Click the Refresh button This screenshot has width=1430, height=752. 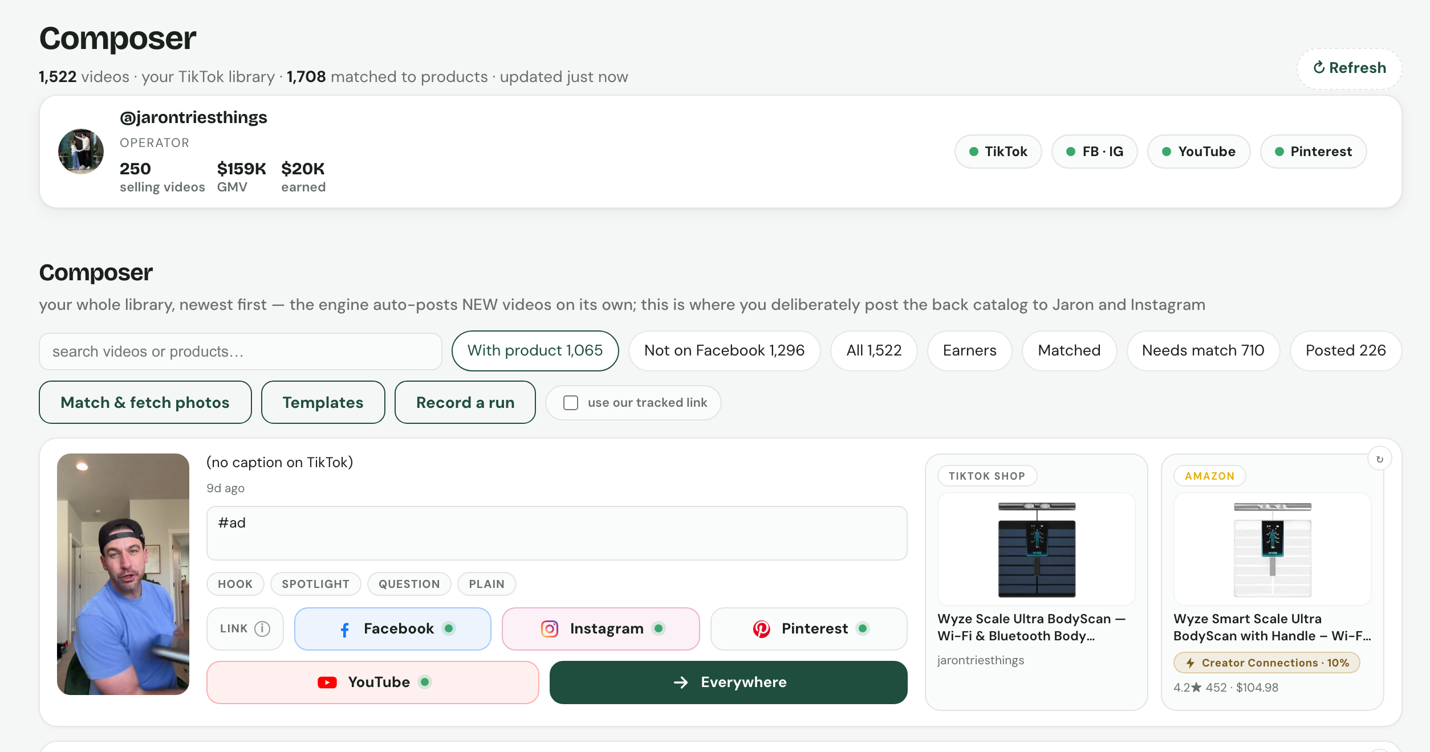tap(1349, 68)
